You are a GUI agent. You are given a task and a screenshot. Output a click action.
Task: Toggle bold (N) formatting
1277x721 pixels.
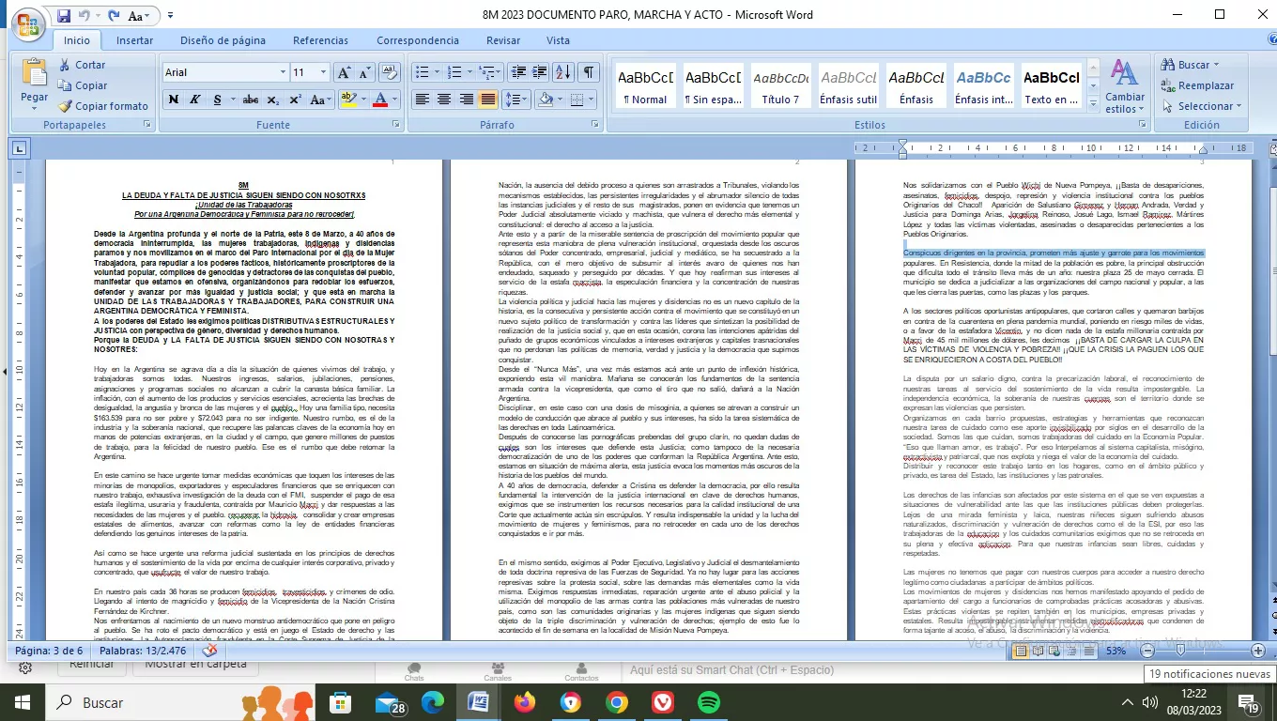tap(174, 100)
